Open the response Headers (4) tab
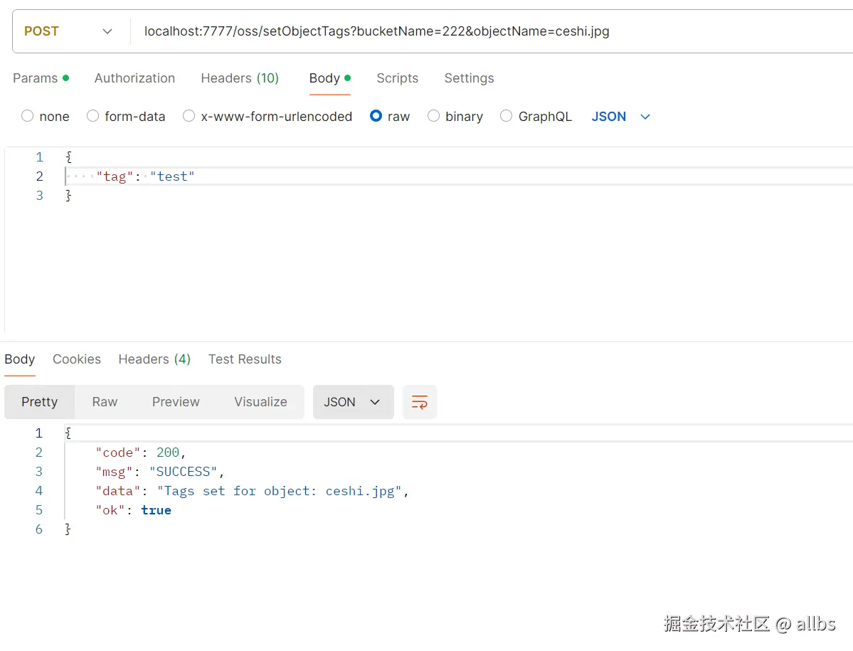Viewport: 853px width, 651px height. click(154, 359)
